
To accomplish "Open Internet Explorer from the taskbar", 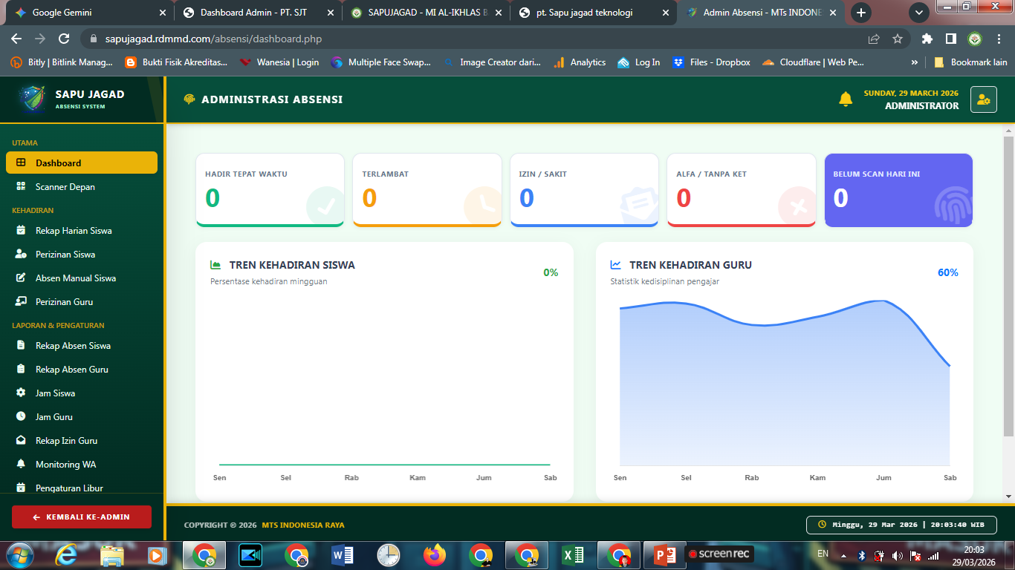I will 66,554.
